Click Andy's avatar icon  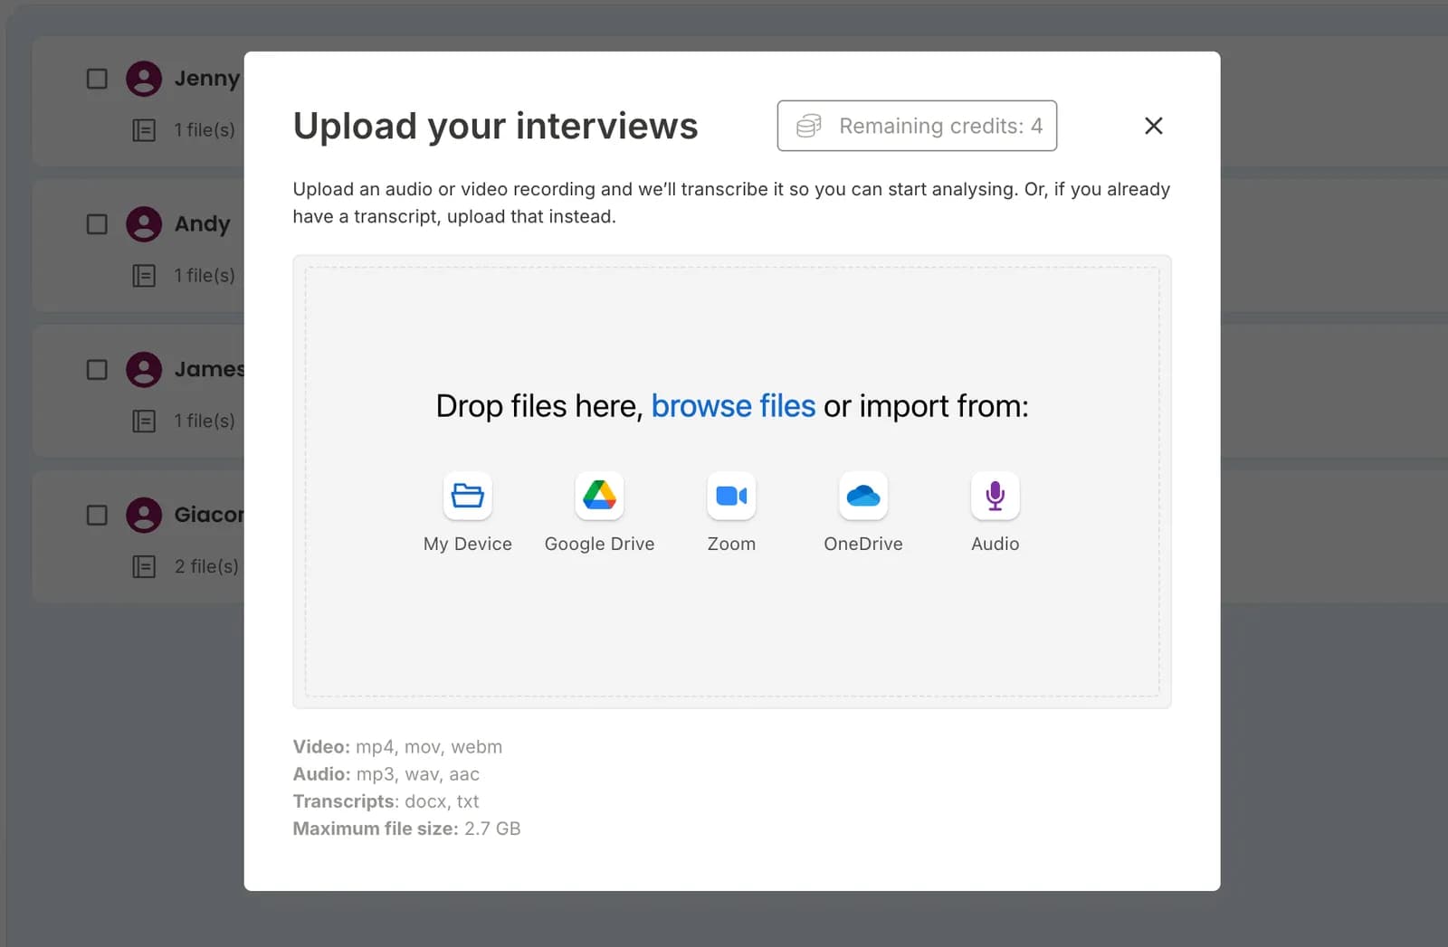tap(144, 224)
